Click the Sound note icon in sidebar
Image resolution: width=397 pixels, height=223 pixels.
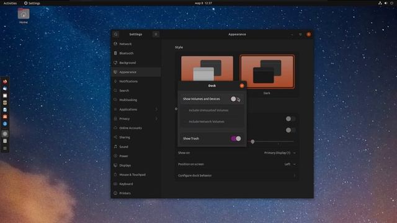click(115, 146)
